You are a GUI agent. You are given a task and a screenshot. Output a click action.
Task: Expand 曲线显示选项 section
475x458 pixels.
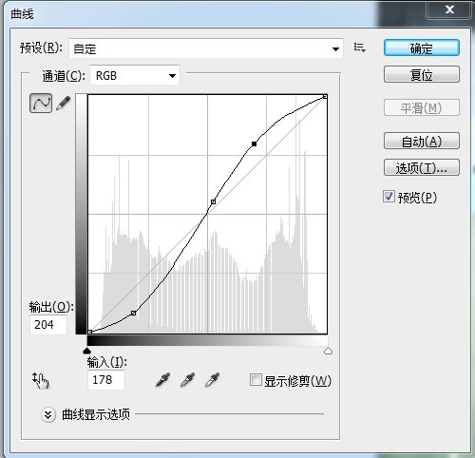(48, 414)
